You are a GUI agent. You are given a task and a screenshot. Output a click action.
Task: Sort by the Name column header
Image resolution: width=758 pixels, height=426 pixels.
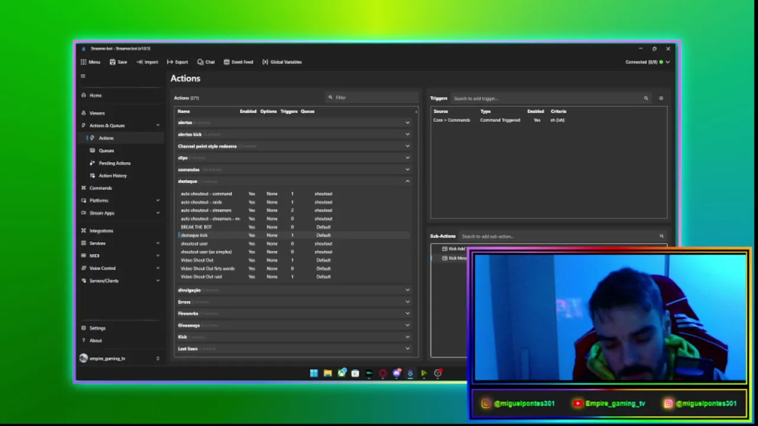click(184, 111)
